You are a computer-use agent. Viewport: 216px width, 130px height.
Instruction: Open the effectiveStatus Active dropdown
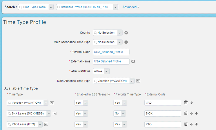point(106,71)
